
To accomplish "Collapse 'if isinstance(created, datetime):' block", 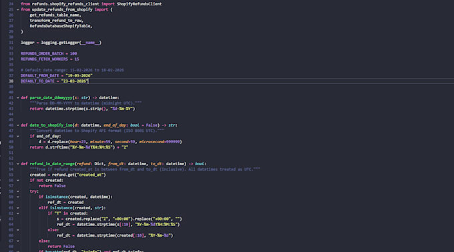I will pyautogui.click(x=17, y=197).
